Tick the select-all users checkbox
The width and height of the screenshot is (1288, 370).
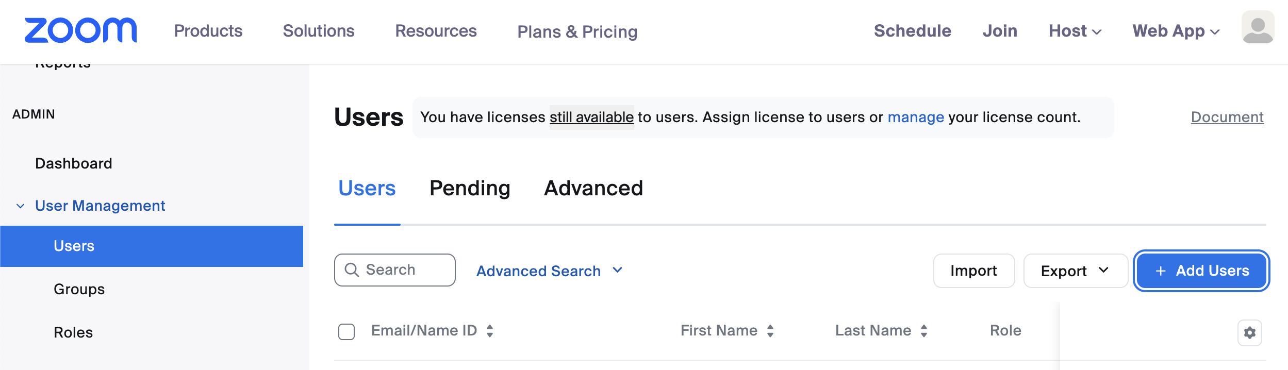pyautogui.click(x=346, y=332)
